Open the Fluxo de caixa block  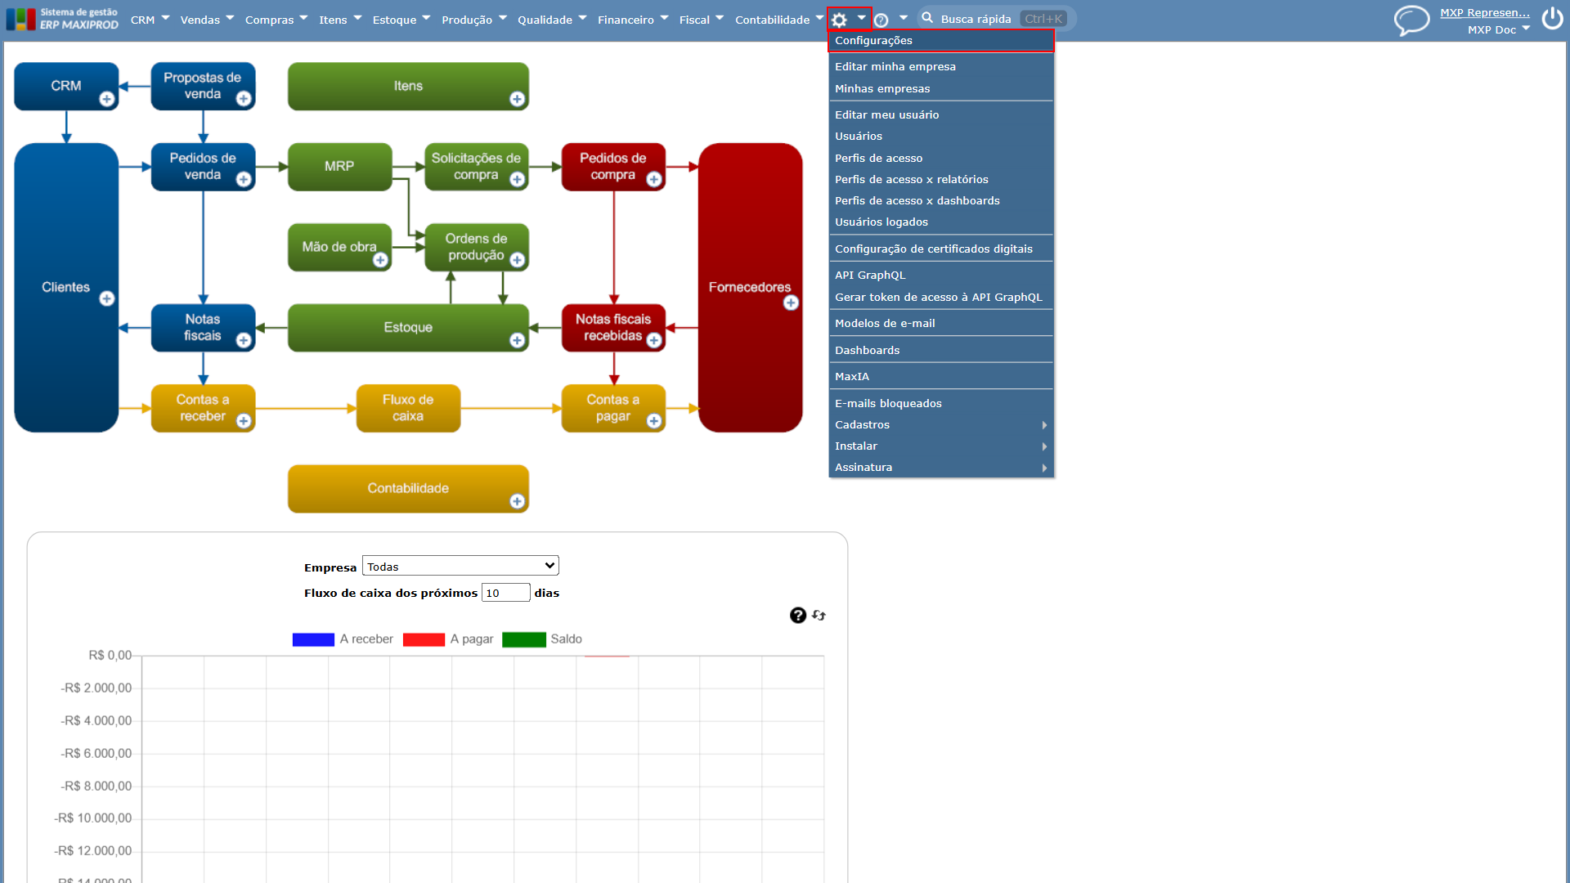pyautogui.click(x=408, y=408)
